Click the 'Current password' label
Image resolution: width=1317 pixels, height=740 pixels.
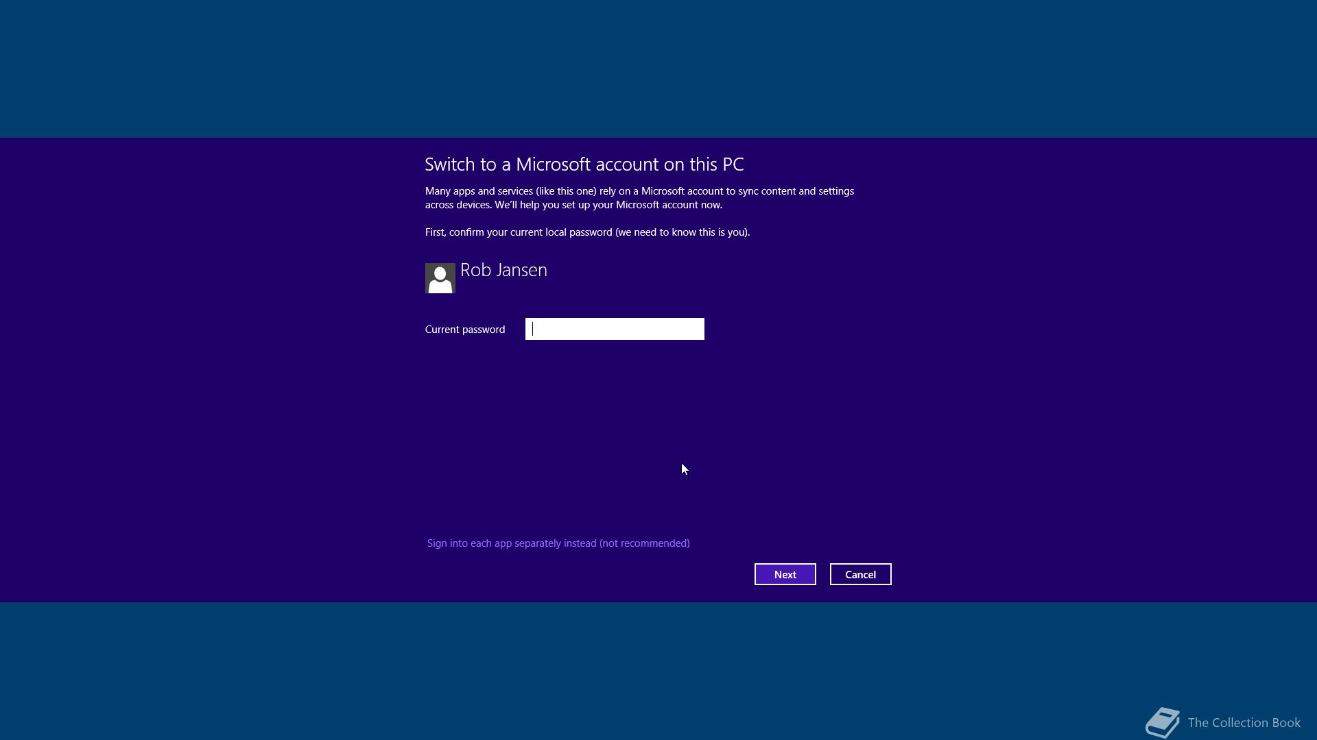(x=465, y=330)
